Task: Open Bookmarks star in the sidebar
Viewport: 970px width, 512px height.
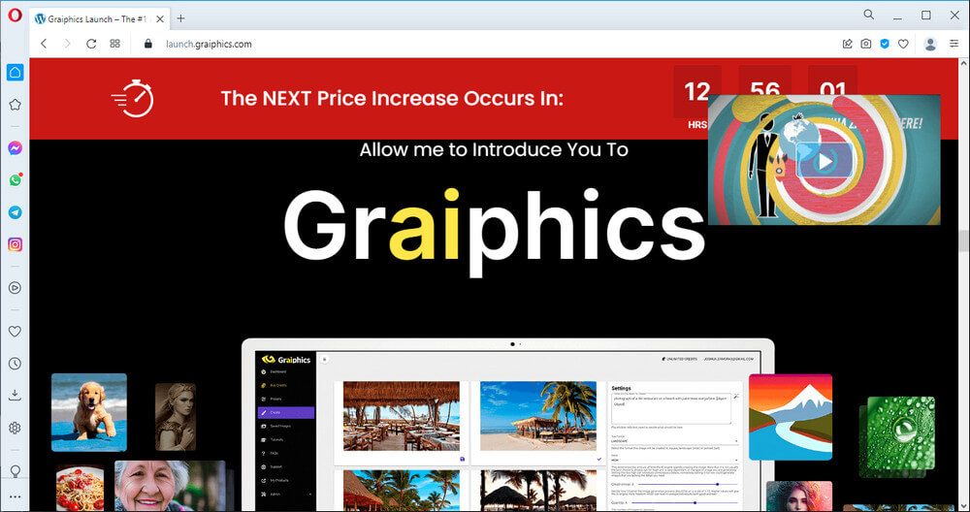Action: (15, 105)
